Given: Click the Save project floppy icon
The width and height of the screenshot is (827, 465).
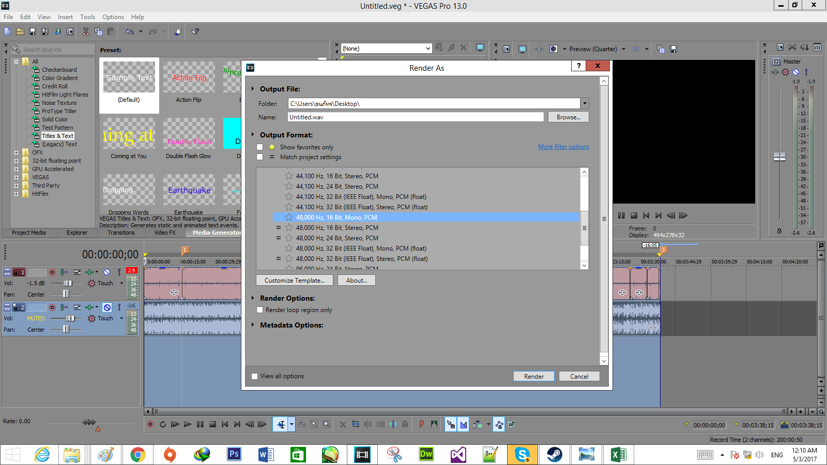Looking at the screenshot, I should point(33,32).
